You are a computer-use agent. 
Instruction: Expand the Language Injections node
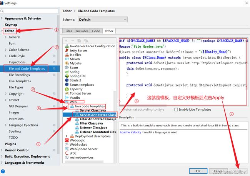tap(6, 125)
